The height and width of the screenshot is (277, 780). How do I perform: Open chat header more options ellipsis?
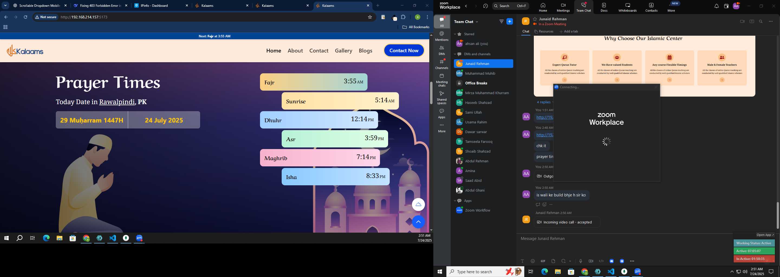tap(771, 21)
